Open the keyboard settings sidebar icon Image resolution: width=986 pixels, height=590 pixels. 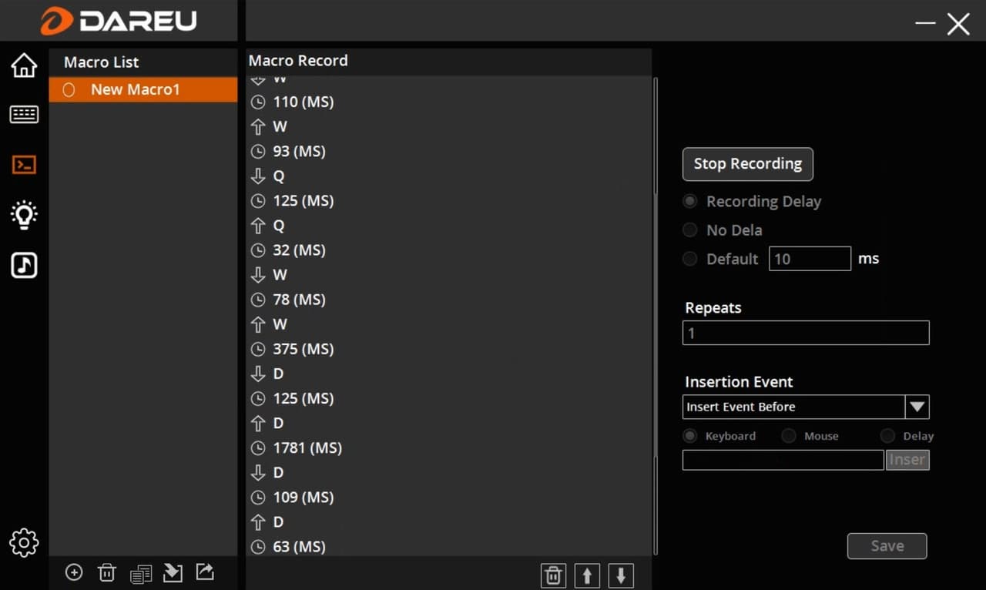24,115
